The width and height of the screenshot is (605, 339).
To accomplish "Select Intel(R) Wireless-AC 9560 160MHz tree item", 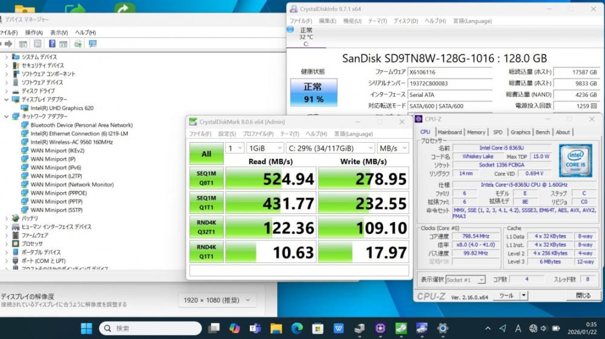I will [72, 142].
